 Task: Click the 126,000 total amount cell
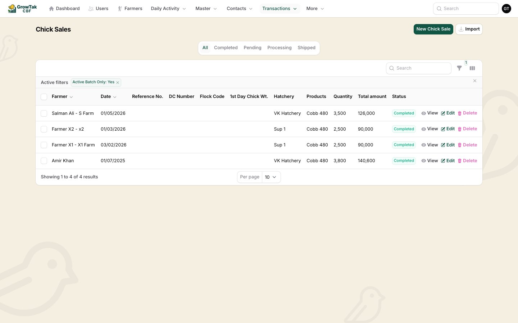[366, 113]
